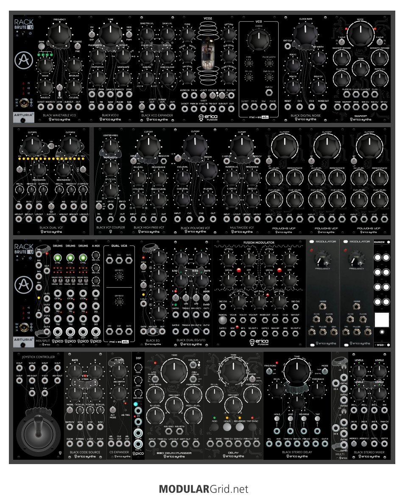The width and height of the screenshot is (408, 498).
Task: Click the PLS OUT jack on VCO2
Action: point(231,95)
